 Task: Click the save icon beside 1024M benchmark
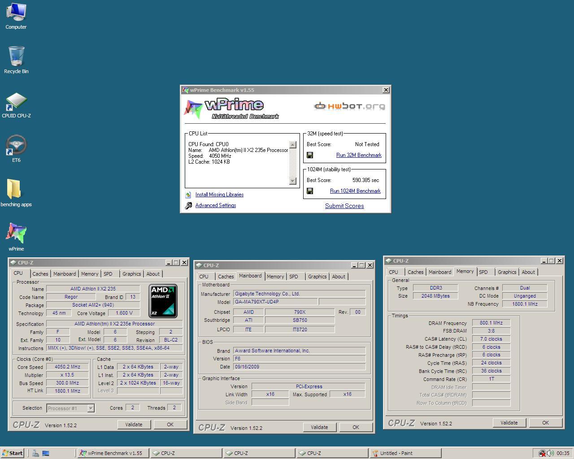click(x=310, y=191)
